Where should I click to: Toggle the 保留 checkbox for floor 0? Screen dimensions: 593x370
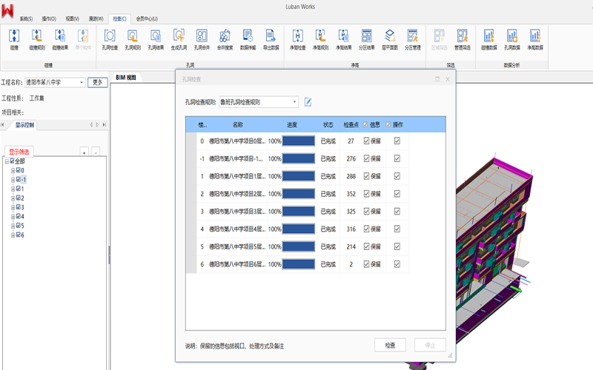366,141
